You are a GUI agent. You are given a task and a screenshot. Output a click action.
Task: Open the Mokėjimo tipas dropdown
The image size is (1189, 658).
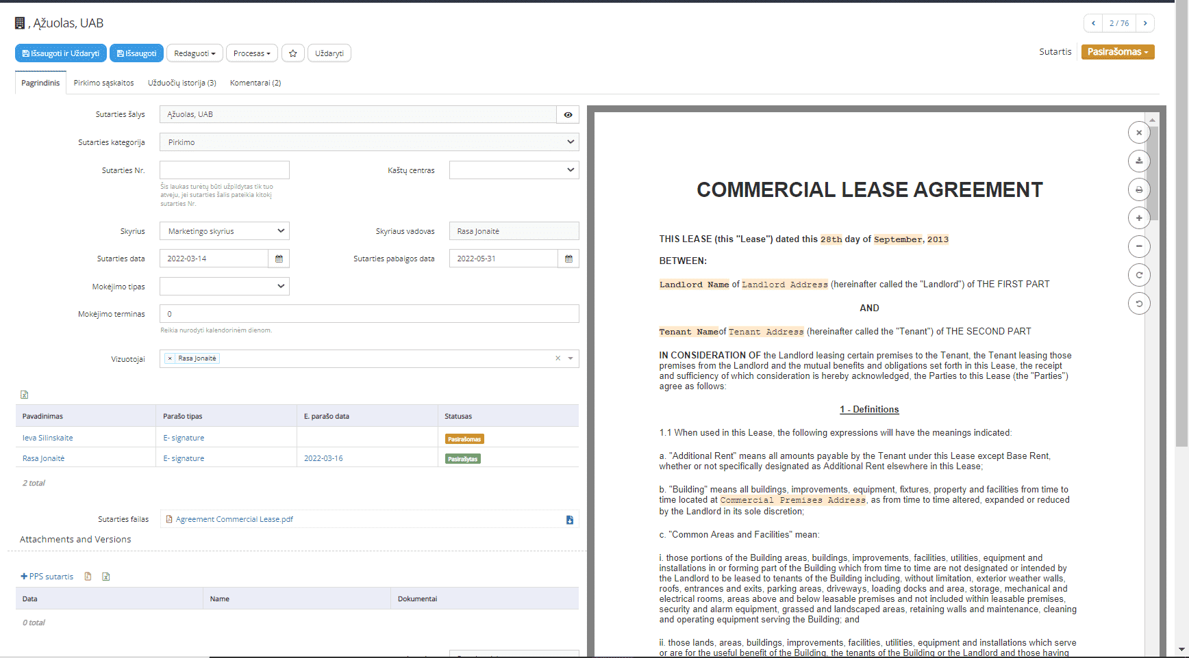[224, 287]
